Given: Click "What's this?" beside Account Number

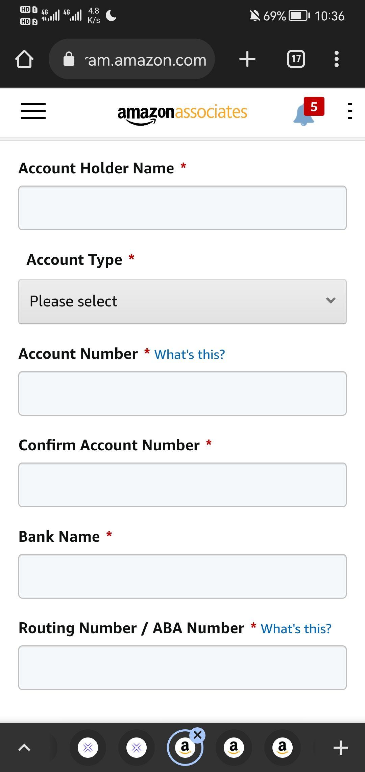Looking at the screenshot, I should pos(189,355).
